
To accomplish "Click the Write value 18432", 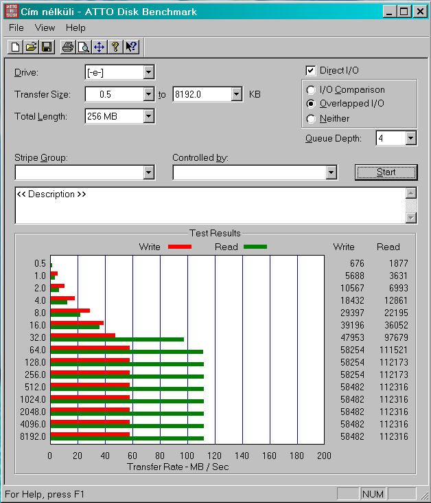I will tap(352, 300).
